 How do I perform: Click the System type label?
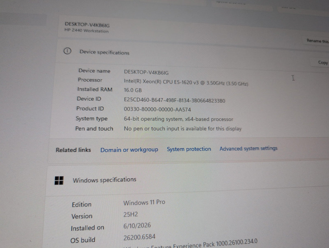[92, 119]
